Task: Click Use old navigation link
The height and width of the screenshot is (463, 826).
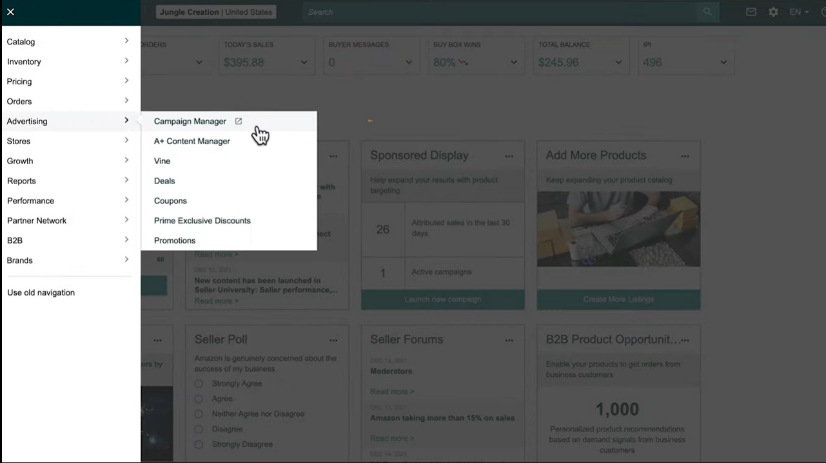Action: 41,292
